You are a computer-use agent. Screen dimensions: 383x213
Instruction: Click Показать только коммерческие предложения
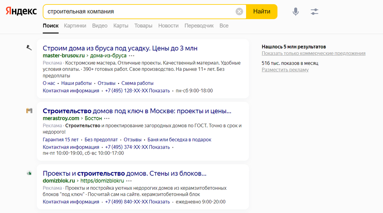click(314, 54)
